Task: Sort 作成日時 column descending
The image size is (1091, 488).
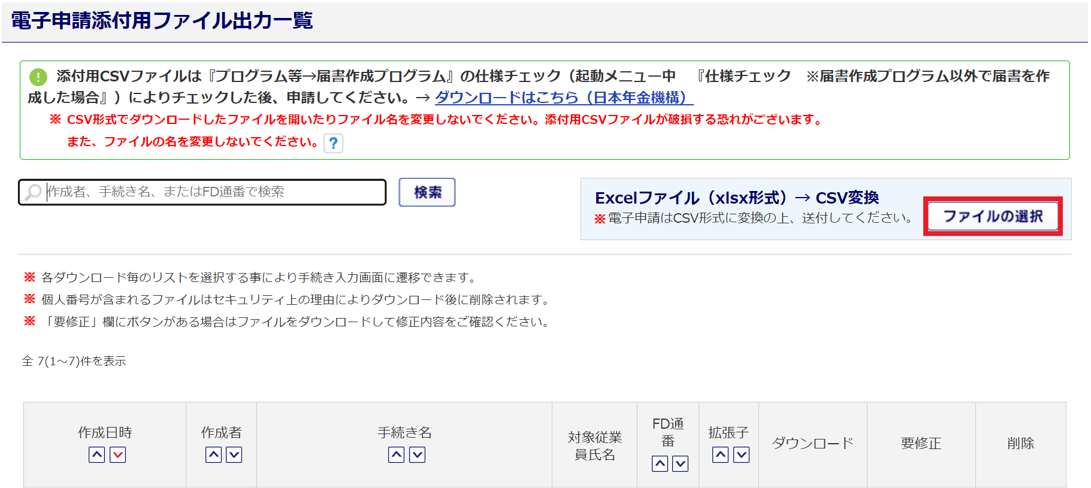Action: tap(117, 455)
